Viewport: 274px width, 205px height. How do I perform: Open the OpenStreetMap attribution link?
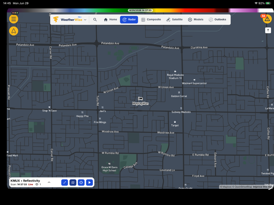[x=242, y=187]
